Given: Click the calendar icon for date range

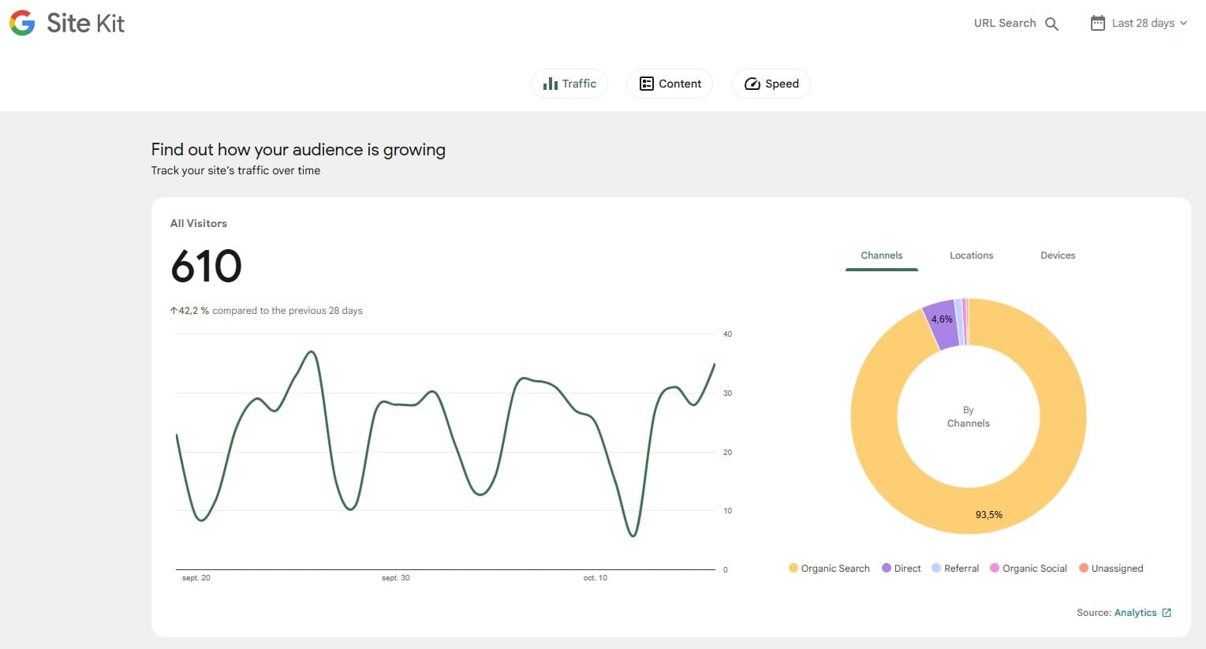Looking at the screenshot, I should 1097,24.
